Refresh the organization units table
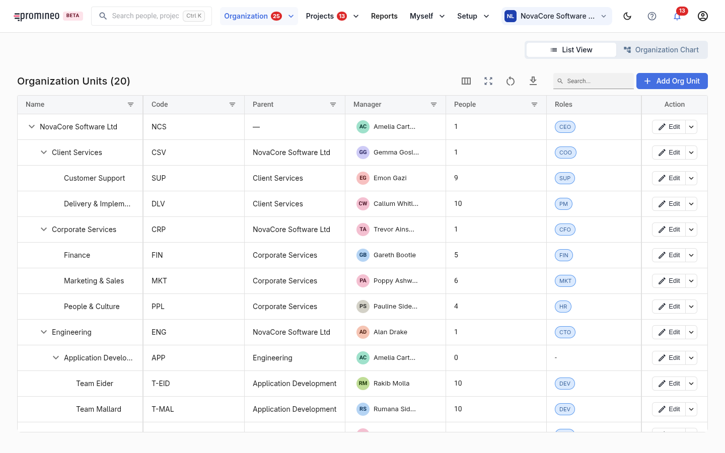725x453 pixels. [x=511, y=81]
